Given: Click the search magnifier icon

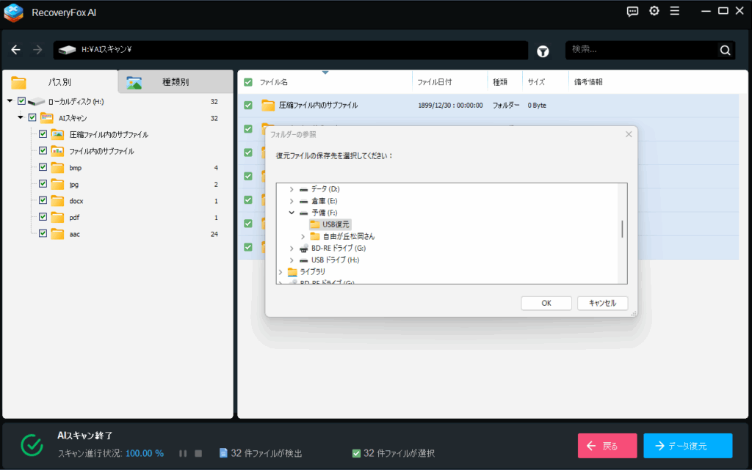Looking at the screenshot, I should click(725, 50).
